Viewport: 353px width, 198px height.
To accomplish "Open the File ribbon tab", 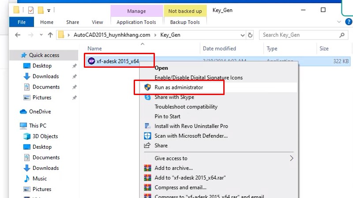I will tap(21, 22).
